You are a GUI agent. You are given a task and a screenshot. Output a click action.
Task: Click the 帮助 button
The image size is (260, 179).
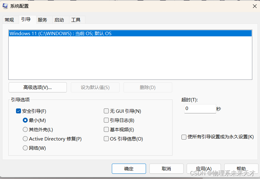[x=242, y=169]
